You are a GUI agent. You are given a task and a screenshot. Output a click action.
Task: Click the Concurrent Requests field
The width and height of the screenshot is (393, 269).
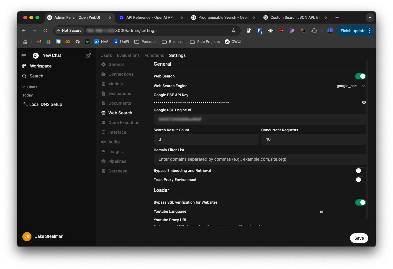coord(314,139)
